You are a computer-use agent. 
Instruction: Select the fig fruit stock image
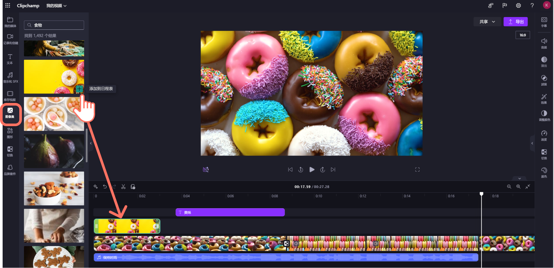54,151
